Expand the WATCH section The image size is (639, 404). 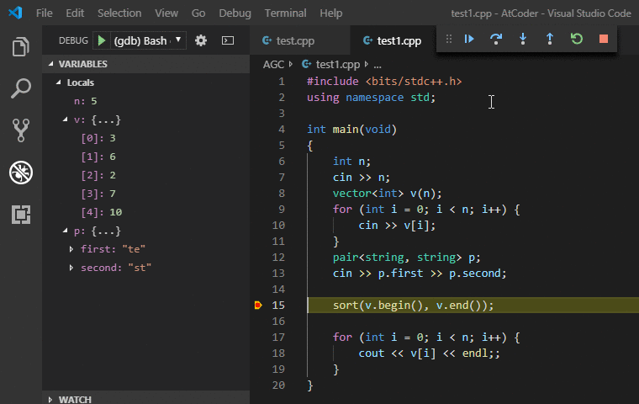pos(76,399)
